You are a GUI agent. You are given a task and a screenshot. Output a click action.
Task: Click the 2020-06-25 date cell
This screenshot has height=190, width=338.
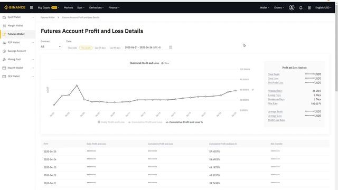coord(50,151)
